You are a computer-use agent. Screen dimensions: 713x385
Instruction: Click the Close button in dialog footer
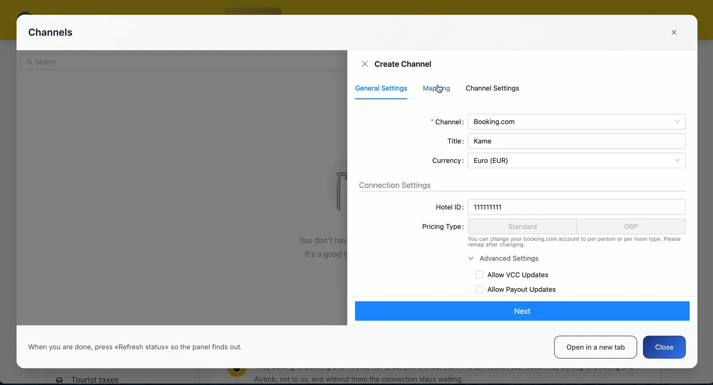click(664, 347)
